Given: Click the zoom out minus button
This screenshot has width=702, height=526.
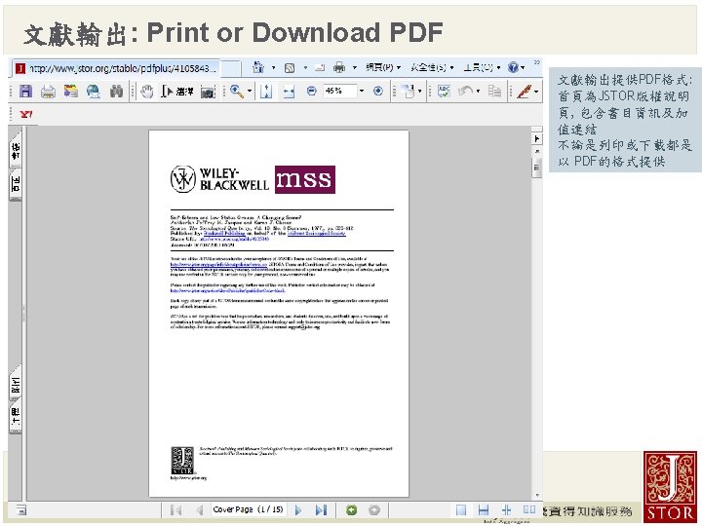Looking at the screenshot, I should pos(312,92).
